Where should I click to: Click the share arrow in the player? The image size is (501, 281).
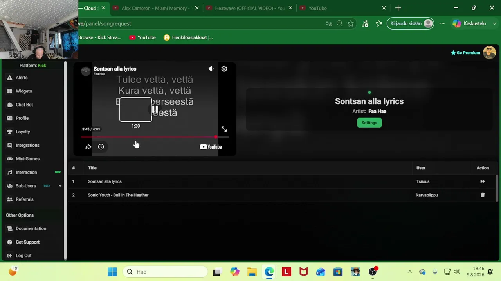(88, 147)
